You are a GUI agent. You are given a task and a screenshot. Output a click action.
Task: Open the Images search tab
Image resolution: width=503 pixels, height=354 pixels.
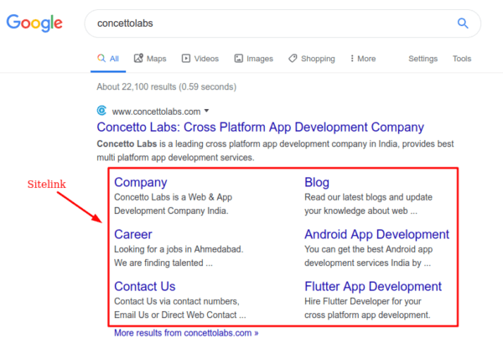pos(254,59)
